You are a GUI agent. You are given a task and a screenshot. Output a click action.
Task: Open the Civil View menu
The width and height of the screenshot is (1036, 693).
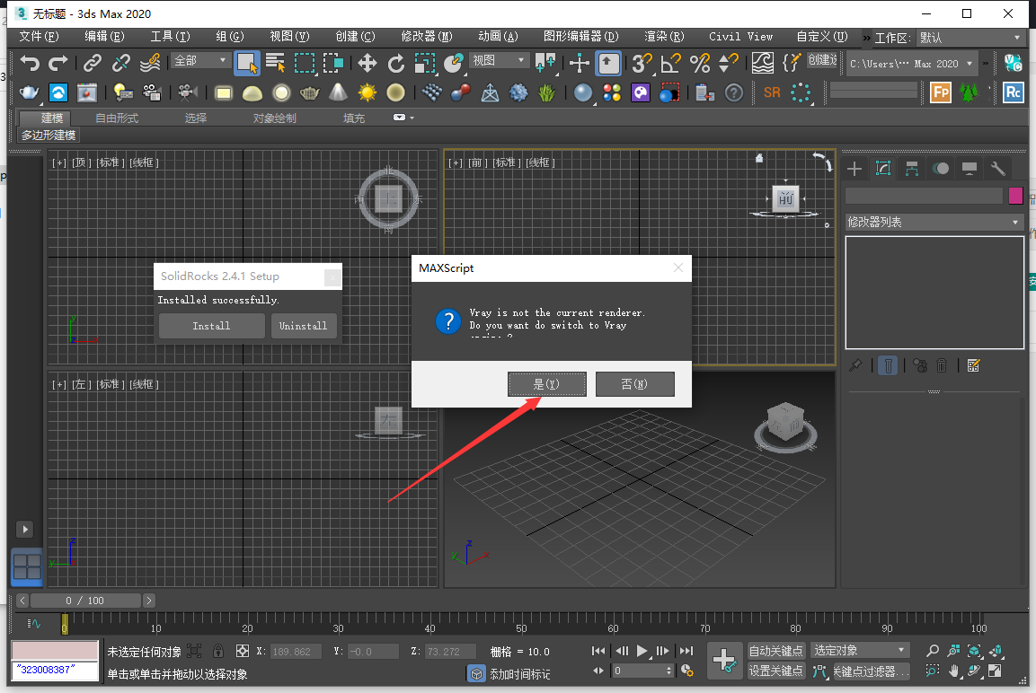(x=740, y=36)
